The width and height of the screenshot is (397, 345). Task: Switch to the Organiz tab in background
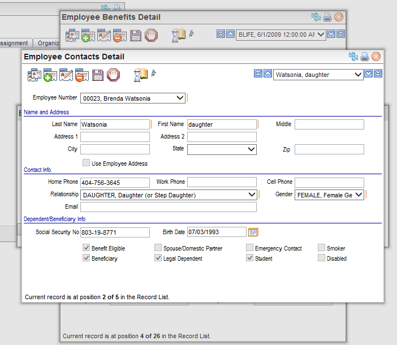coord(47,43)
